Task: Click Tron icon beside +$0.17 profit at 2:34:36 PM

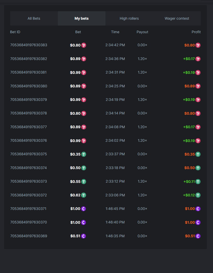Action: (x=198, y=59)
